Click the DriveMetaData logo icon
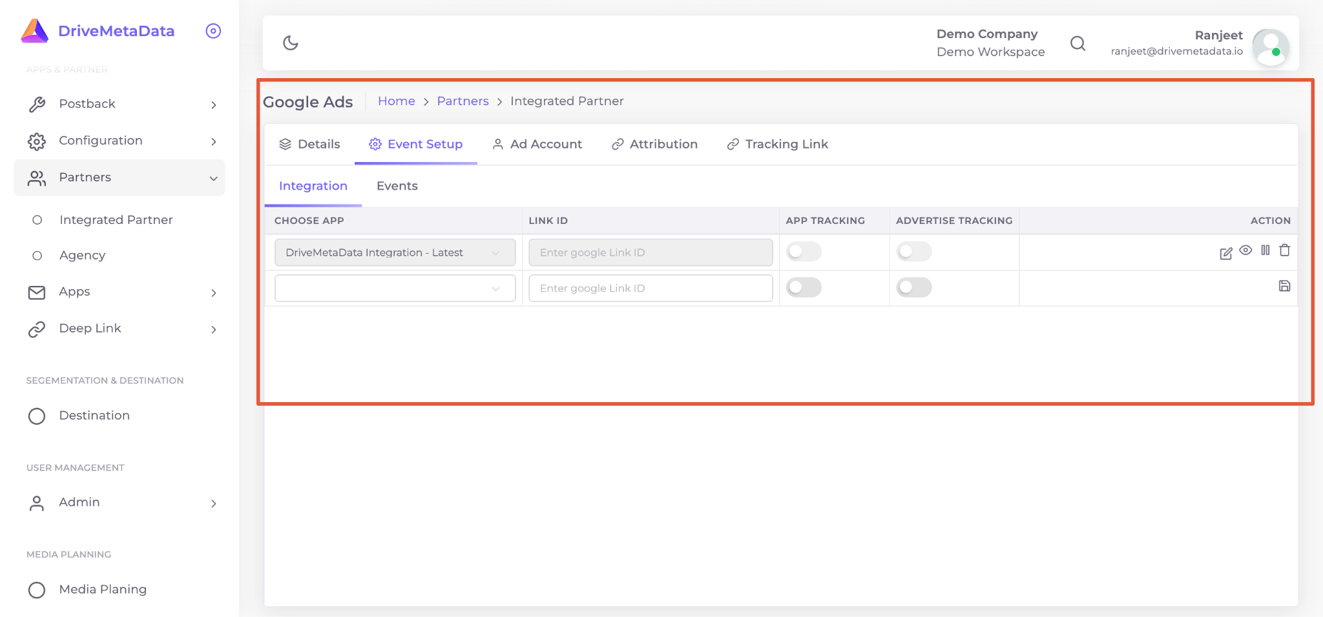Image resolution: width=1323 pixels, height=617 pixels. click(x=35, y=31)
